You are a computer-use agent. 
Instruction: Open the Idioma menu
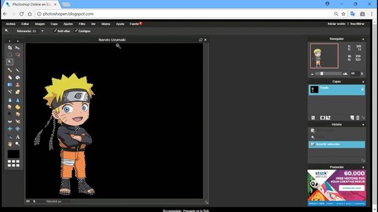tap(106, 24)
